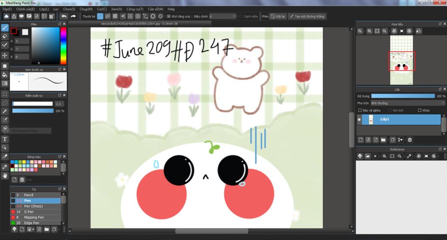This screenshot has width=447, height=240.
Task: Select the Dot tool below the eraser
Action: tap(4, 45)
